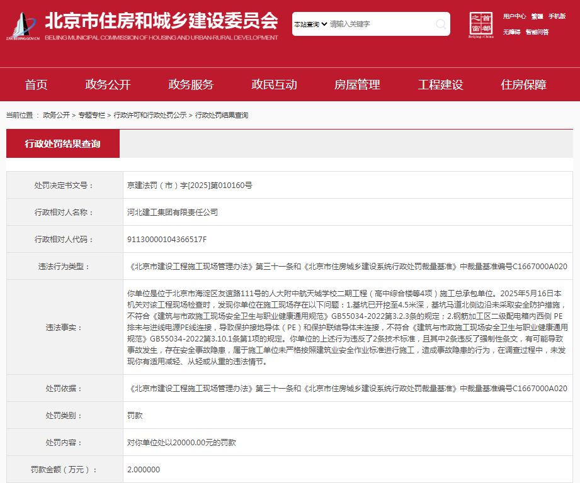Viewport: 580px width, 483px height.
Task: Click 行政处罚结果查询 breadcrumb link
Action: [222, 115]
